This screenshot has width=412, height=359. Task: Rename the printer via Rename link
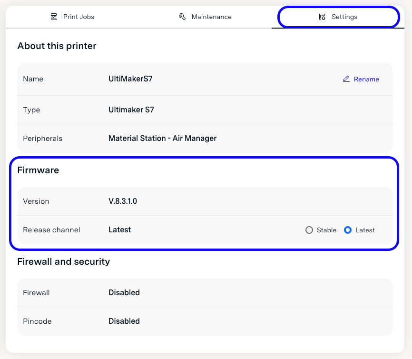point(361,79)
